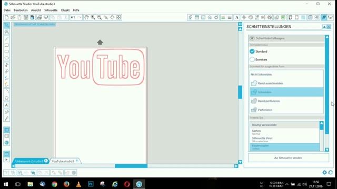Click the print icon in the toolbar

[x=39, y=17]
